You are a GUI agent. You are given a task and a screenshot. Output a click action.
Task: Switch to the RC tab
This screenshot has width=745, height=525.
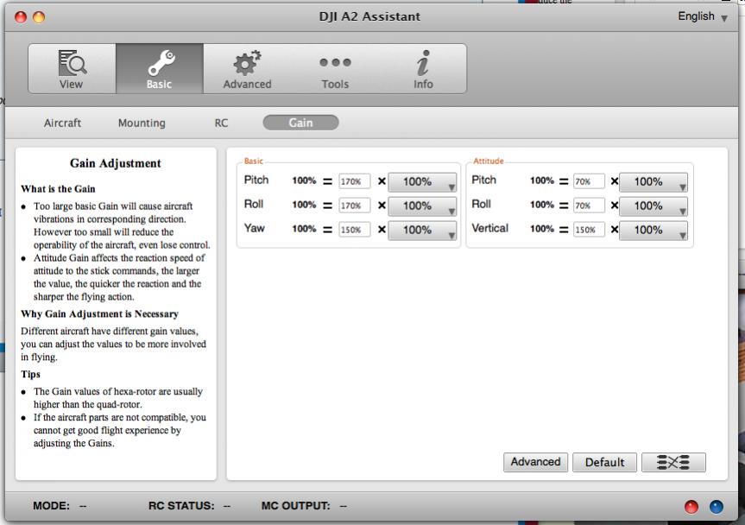point(222,123)
